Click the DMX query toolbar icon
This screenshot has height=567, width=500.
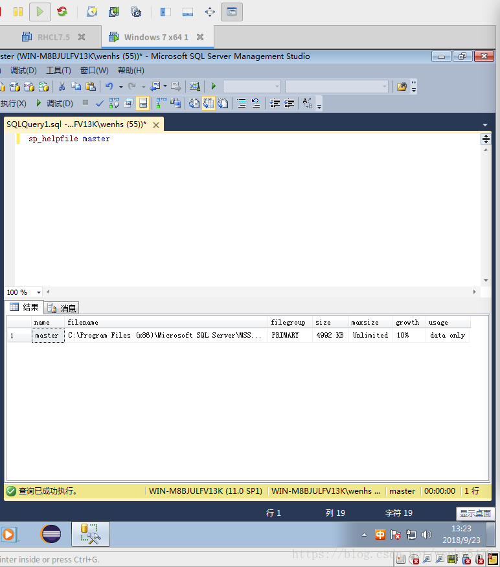[x=29, y=86]
